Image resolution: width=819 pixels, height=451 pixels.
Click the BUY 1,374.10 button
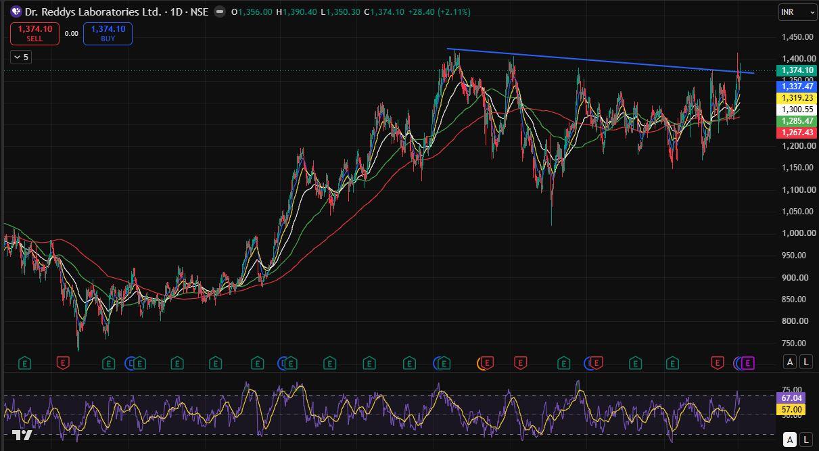[108, 34]
